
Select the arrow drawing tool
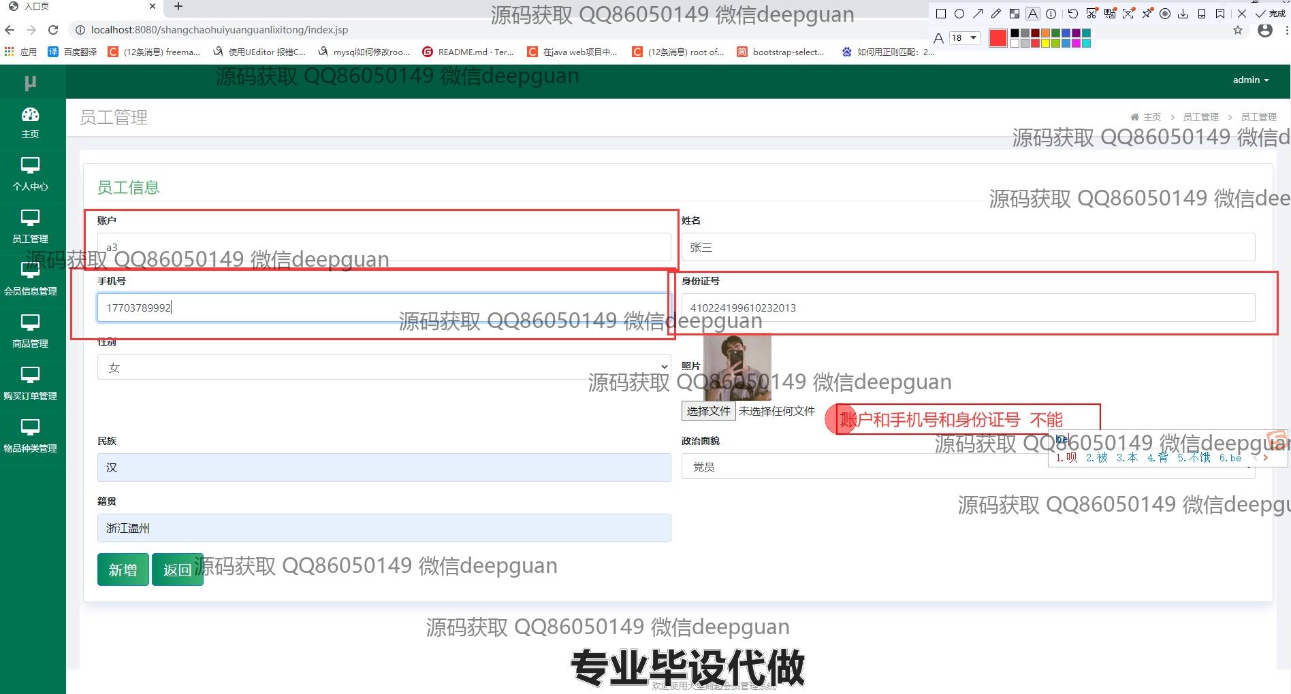[x=978, y=14]
